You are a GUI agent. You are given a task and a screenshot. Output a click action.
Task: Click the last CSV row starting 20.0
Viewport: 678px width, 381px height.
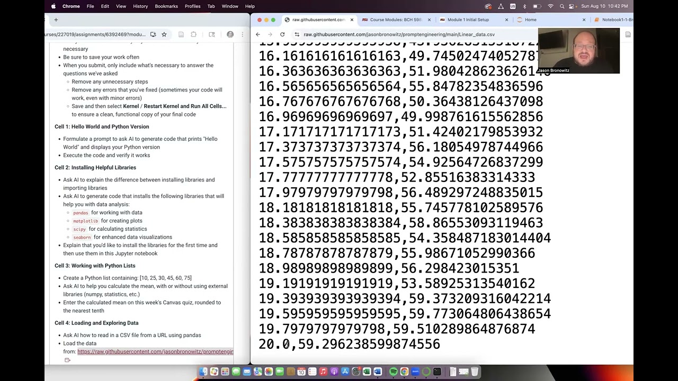tap(349, 344)
